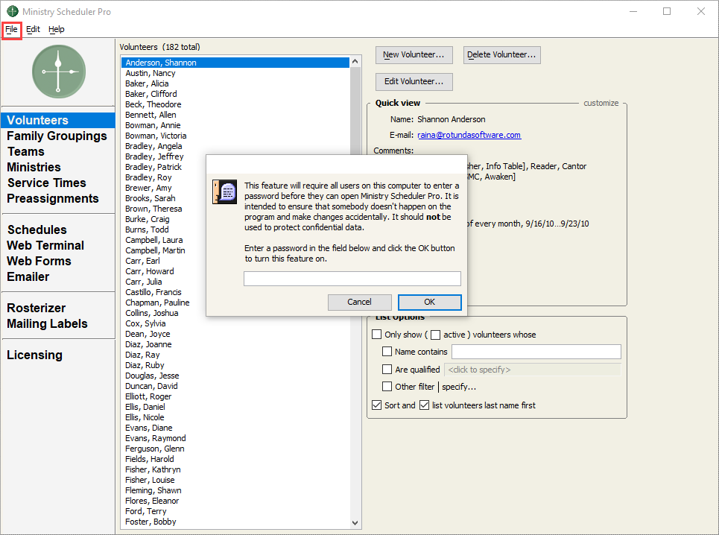Check the 'Name contains' filter option
This screenshot has width=719, height=535.
pyautogui.click(x=387, y=352)
